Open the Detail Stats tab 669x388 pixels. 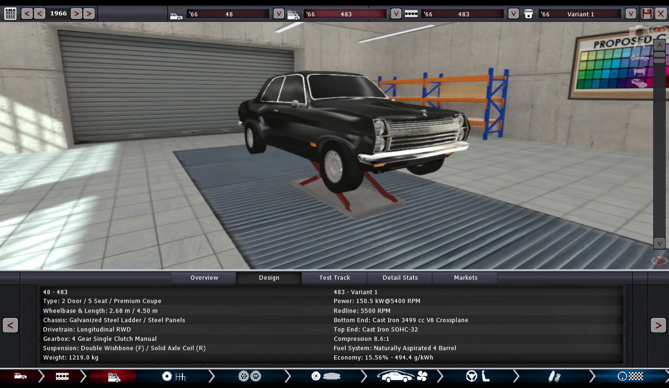point(400,278)
